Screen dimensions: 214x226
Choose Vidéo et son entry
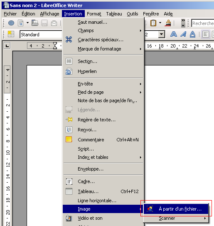click(x=103, y=218)
